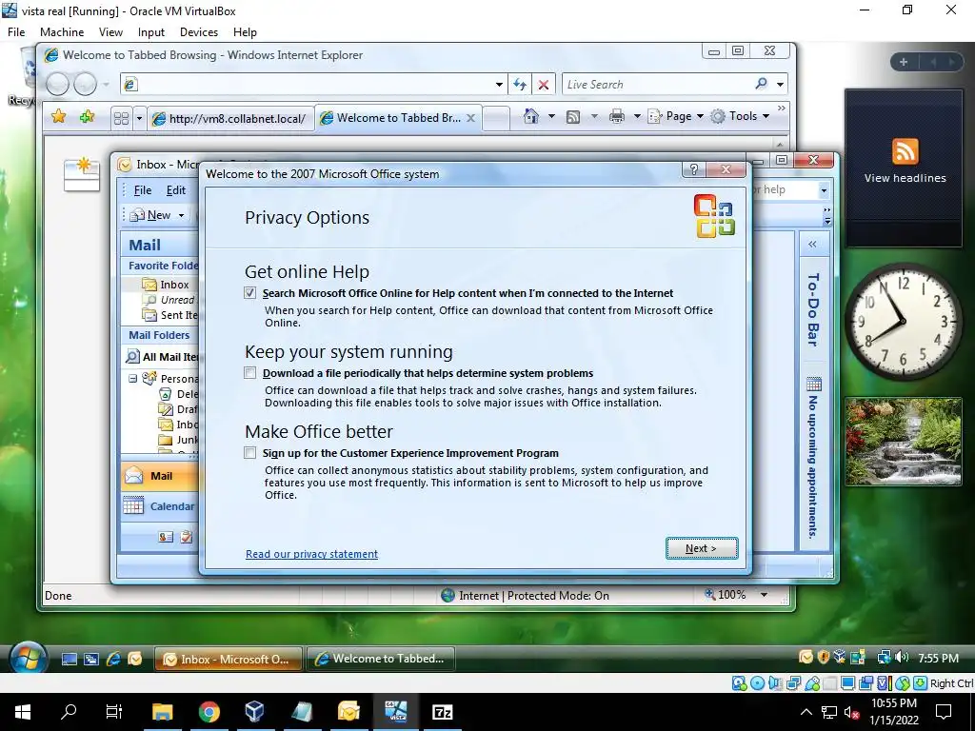Image resolution: width=975 pixels, height=731 pixels.
Task: Click the IE Back button
Action: tap(57, 84)
